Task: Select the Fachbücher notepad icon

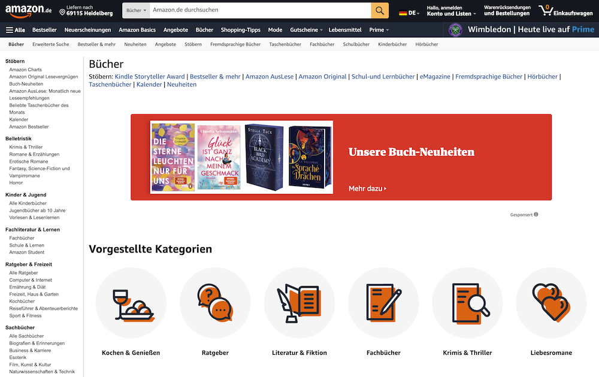Action: pyautogui.click(x=383, y=303)
